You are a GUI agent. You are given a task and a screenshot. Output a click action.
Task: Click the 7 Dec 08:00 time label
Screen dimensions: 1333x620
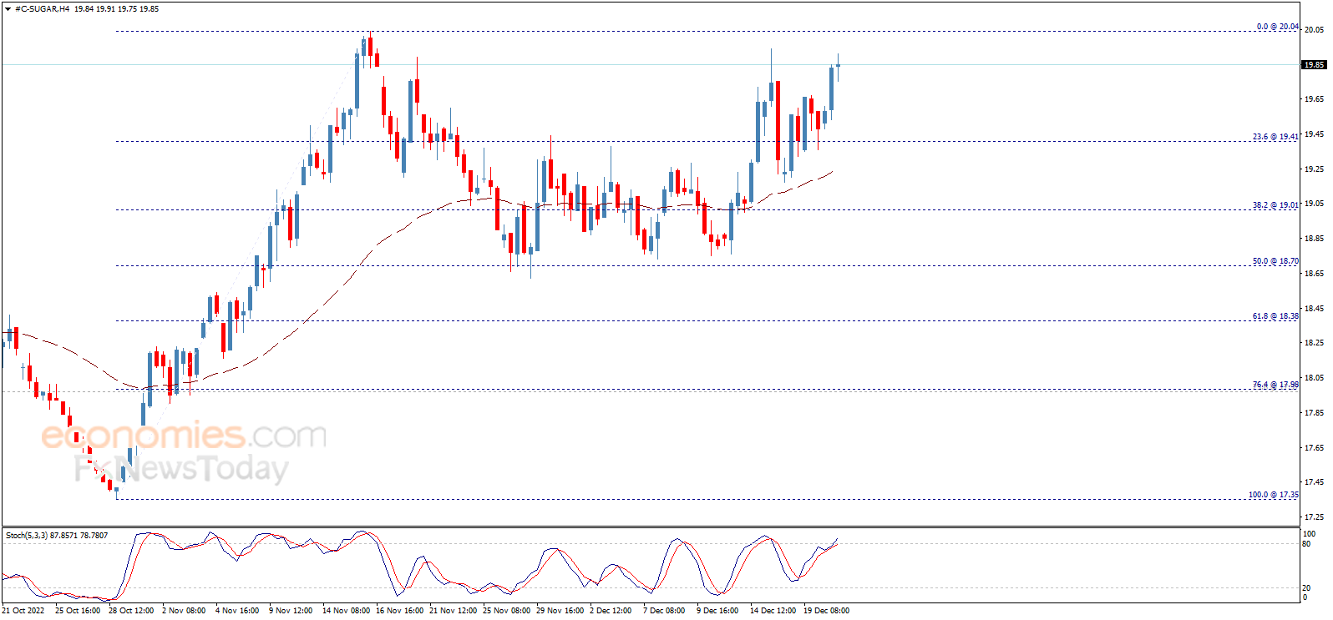tap(664, 611)
